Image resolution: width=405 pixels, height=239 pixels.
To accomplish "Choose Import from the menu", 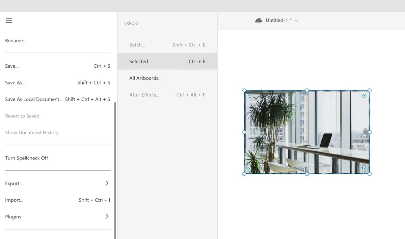I will tap(14, 200).
